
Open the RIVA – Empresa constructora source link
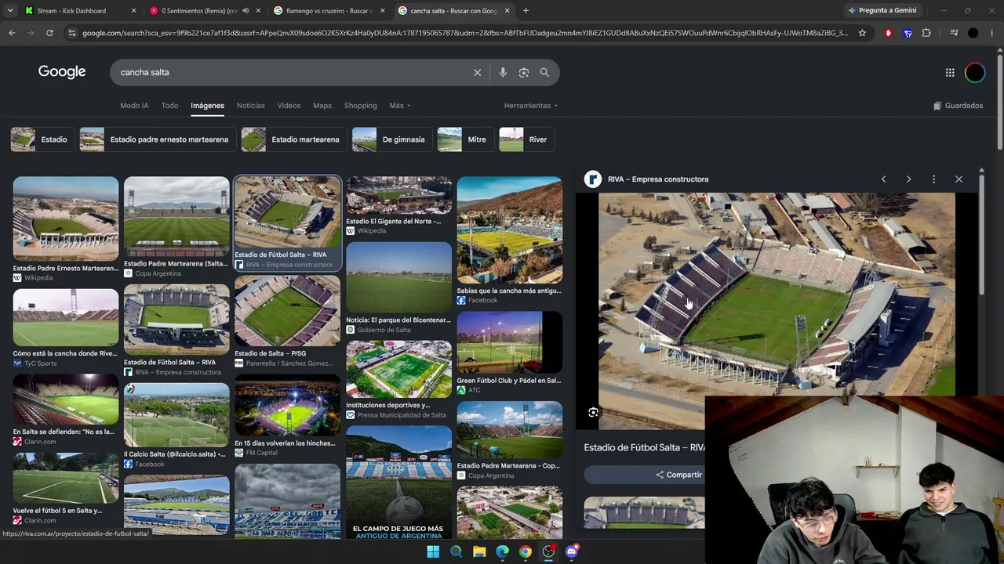pos(658,179)
